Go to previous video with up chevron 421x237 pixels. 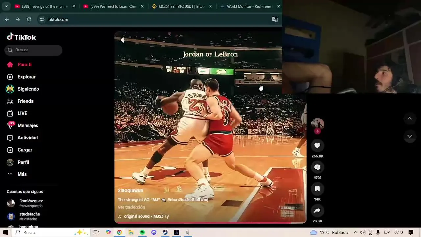[410, 118]
